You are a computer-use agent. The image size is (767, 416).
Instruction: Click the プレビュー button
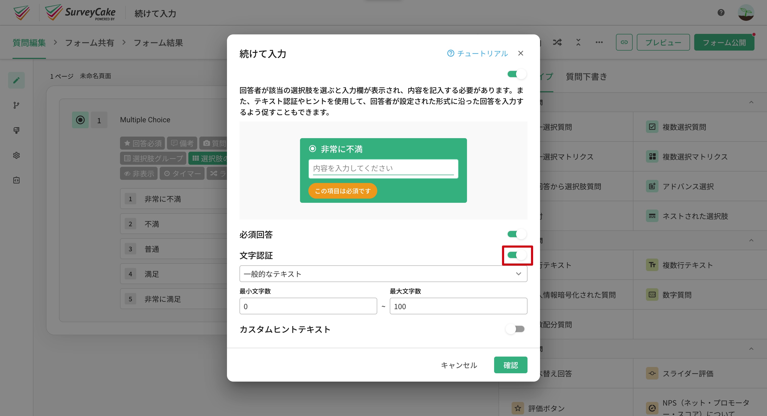click(663, 42)
